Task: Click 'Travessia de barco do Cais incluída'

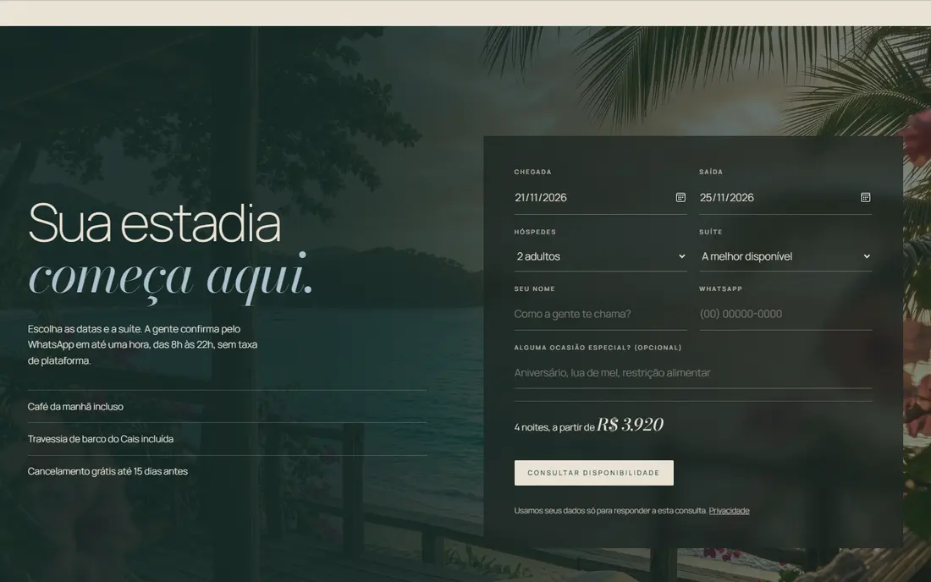Action: [x=101, y=439]
